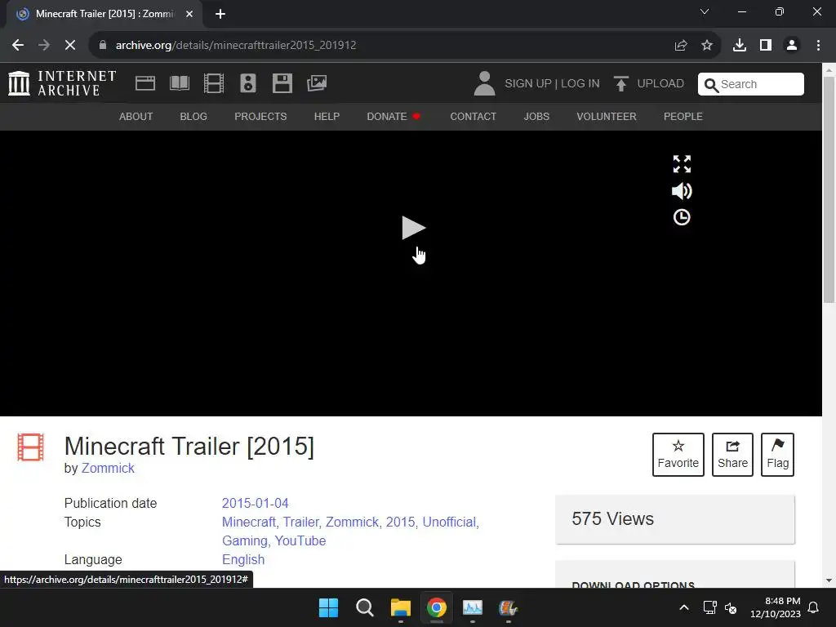The height and width of the screenshot is (627, 836).
Task: Open the Texts book icon
Action: tap(179, 83)
